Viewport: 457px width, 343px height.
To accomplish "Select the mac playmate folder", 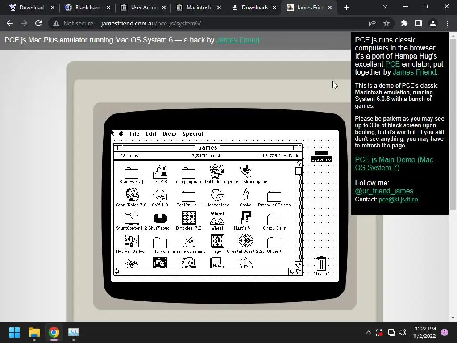I will (x=188, y=173).
